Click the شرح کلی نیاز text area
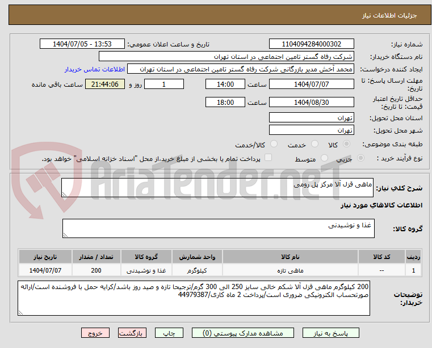432x348 pixels. coord(217,188)
